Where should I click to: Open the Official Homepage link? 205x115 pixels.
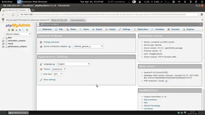152,106
